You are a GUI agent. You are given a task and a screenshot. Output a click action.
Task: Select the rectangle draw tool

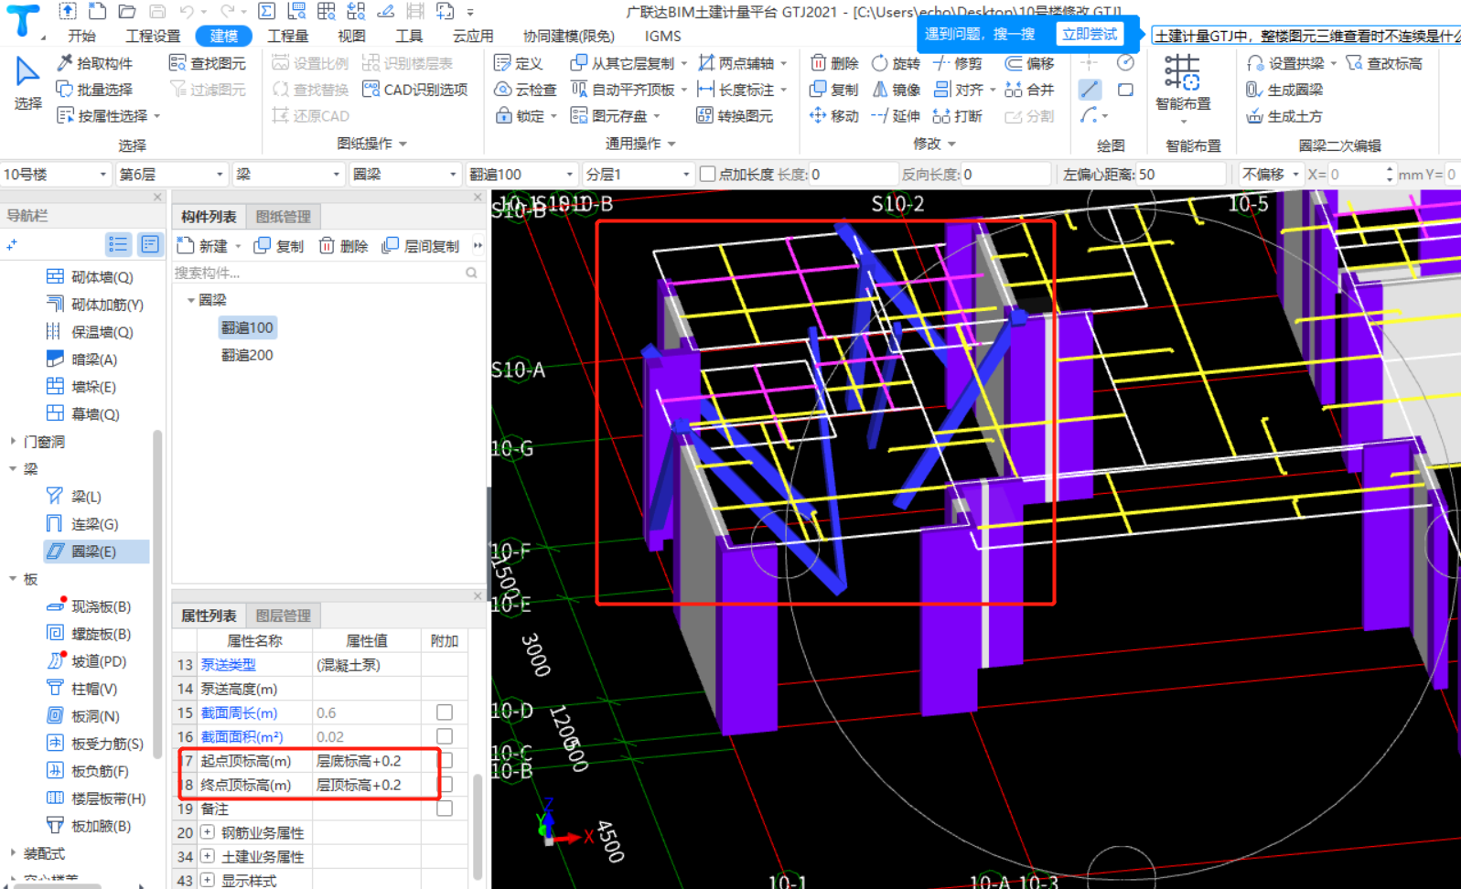click(1125, 90)
